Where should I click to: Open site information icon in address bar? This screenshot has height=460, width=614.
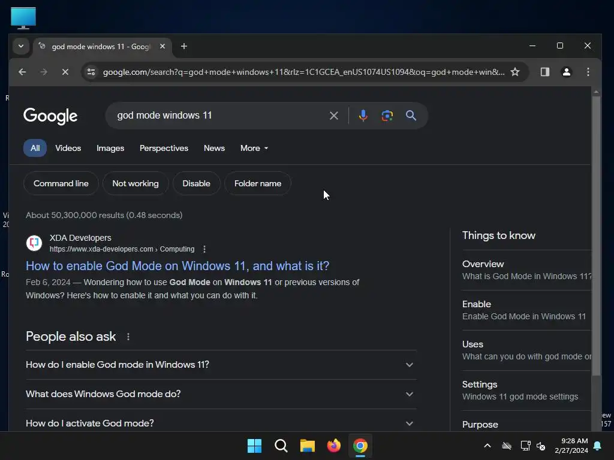[x=91, y=72]
